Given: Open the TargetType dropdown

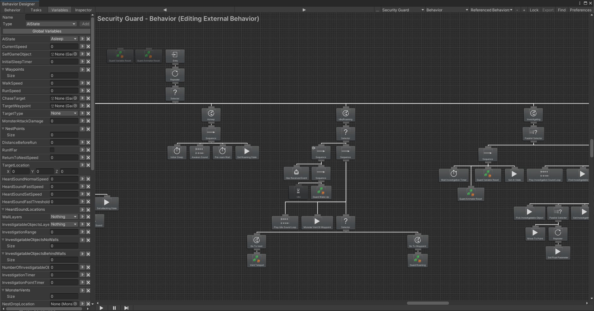Looking at the screenshot, I should [64, 113].
